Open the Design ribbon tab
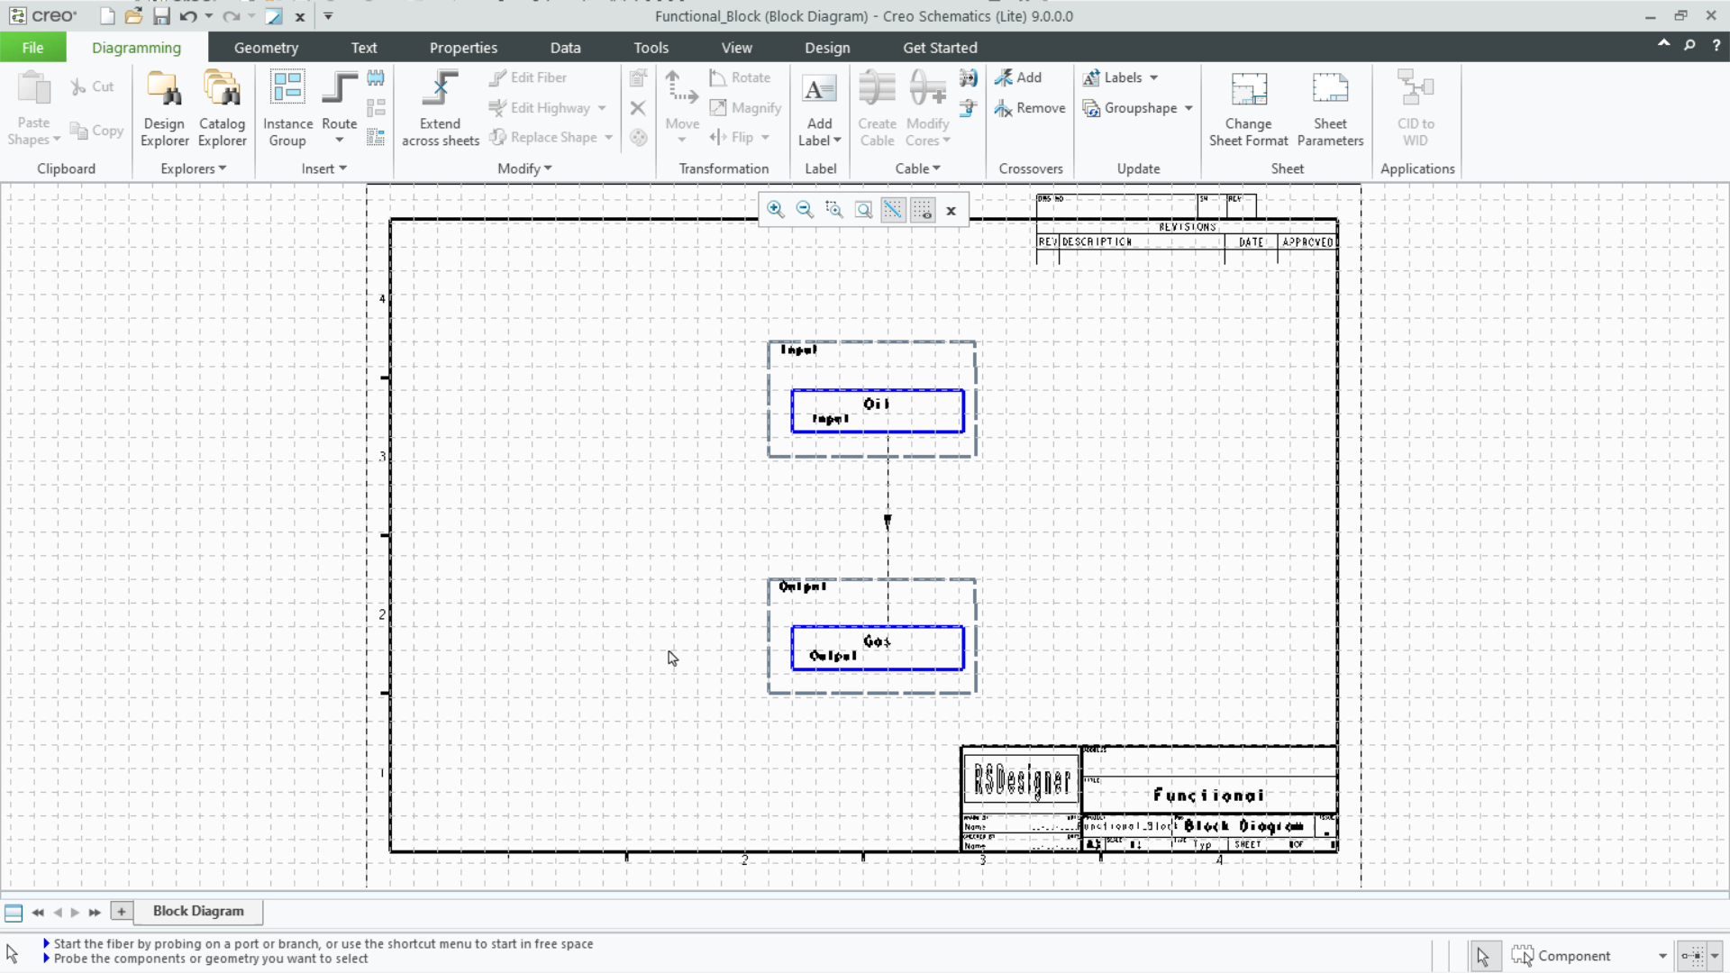 [x=827, y=47]
